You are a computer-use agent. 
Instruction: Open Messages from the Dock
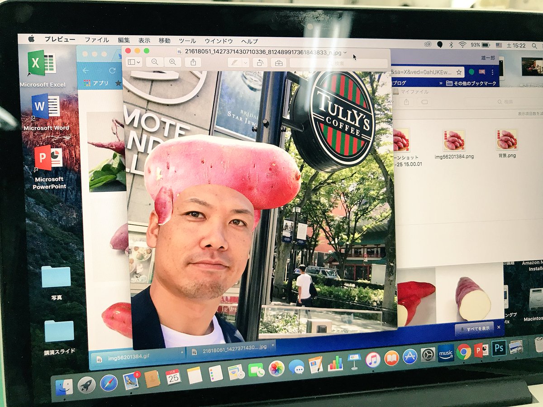tap(296, 366)
